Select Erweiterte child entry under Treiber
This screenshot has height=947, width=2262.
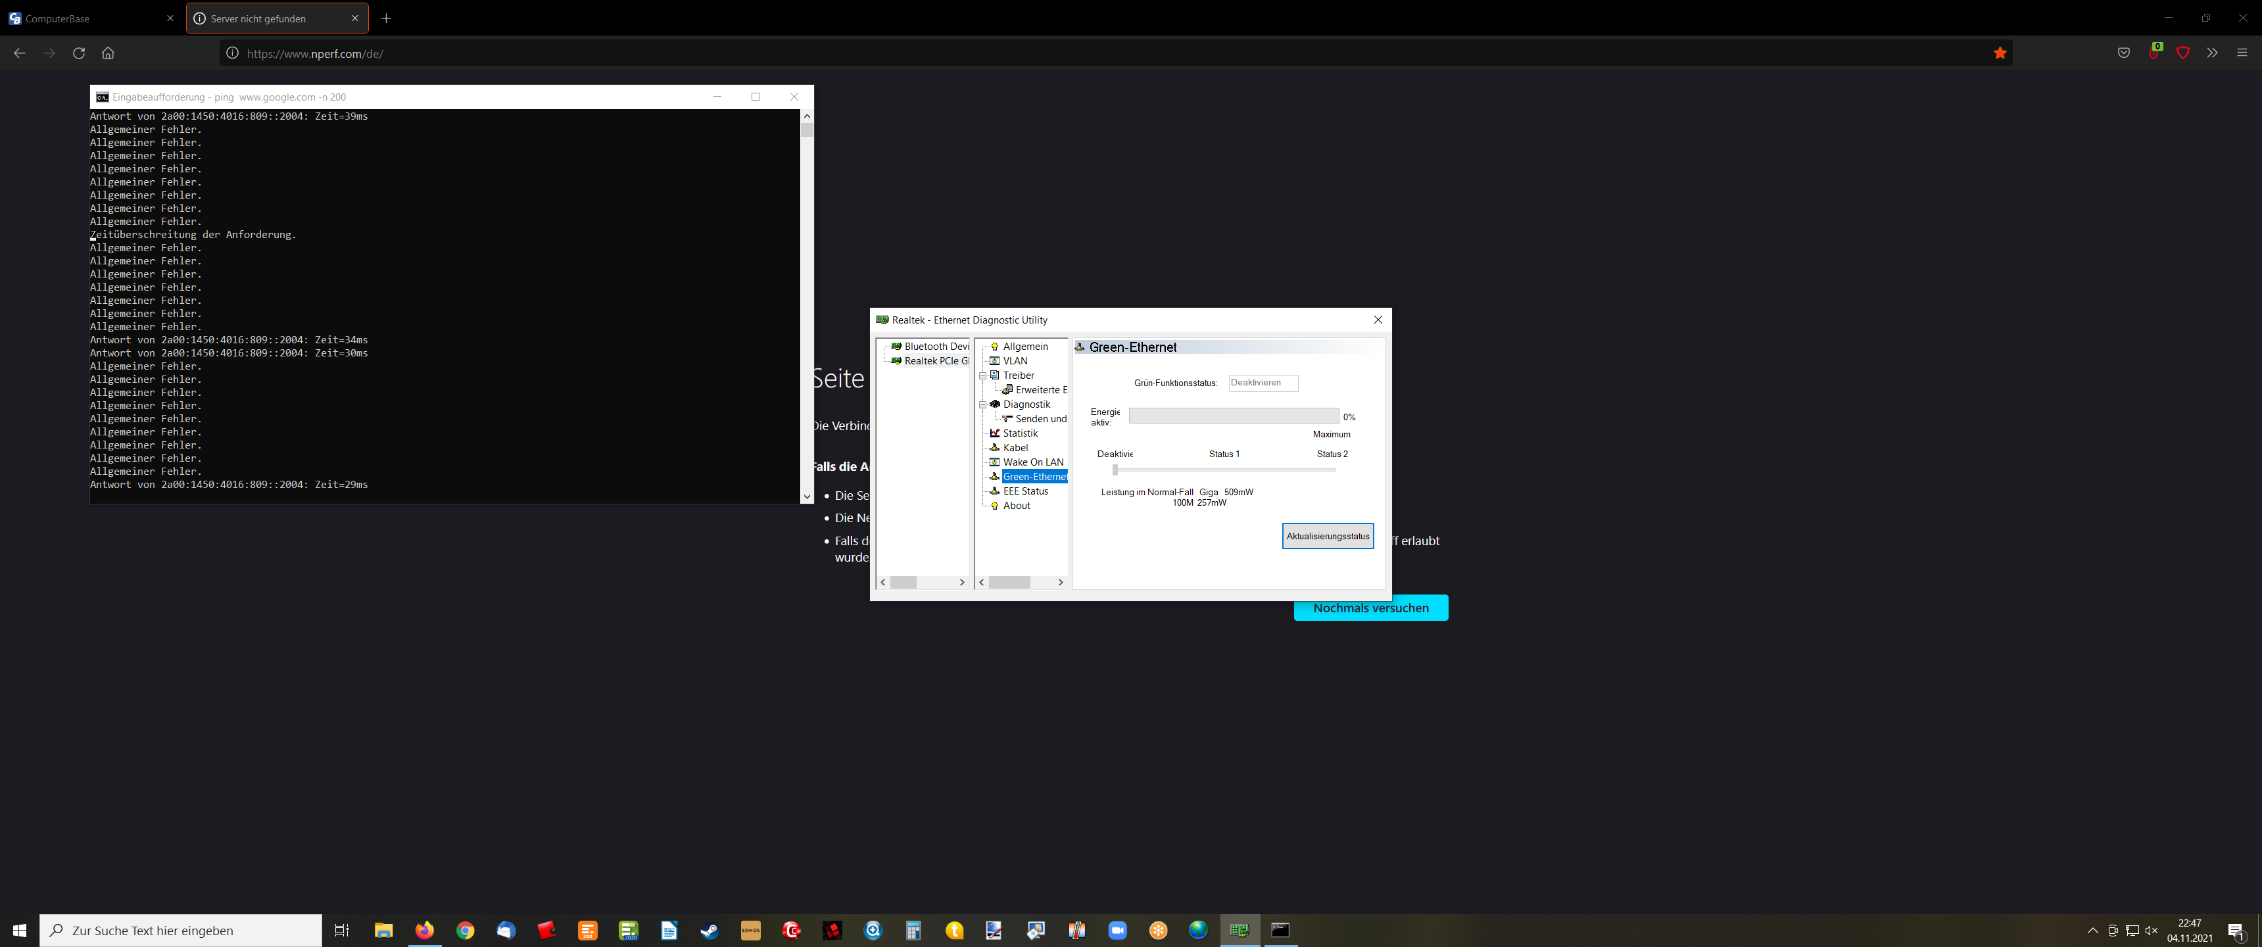pyautogui.click(x=1040, y=390)
